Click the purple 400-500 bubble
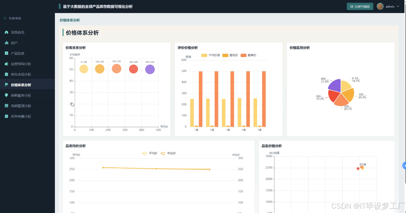Screen dimensions: 406x213 point(150,69)
